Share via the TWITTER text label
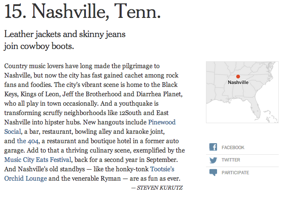 [x=231, y=160]
